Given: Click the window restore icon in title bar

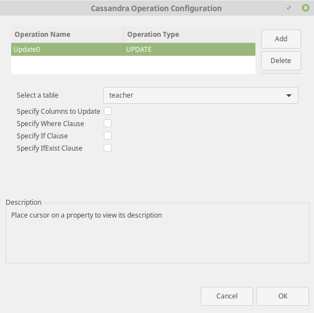Looking at the screenshot, I should pyautogui.click(x=289, y=8).
